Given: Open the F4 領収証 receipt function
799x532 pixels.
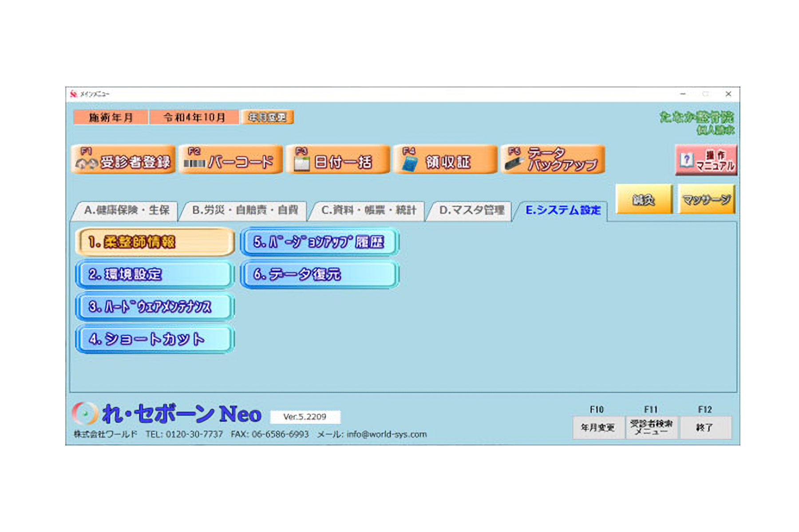Looking at the screenshot, I should tap(445, 160).
